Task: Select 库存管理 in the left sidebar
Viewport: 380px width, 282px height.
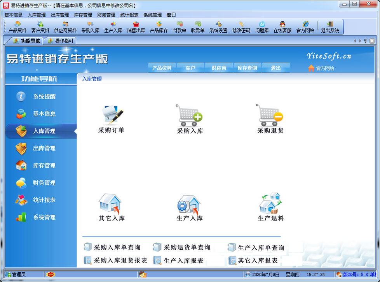Action: 44,165
